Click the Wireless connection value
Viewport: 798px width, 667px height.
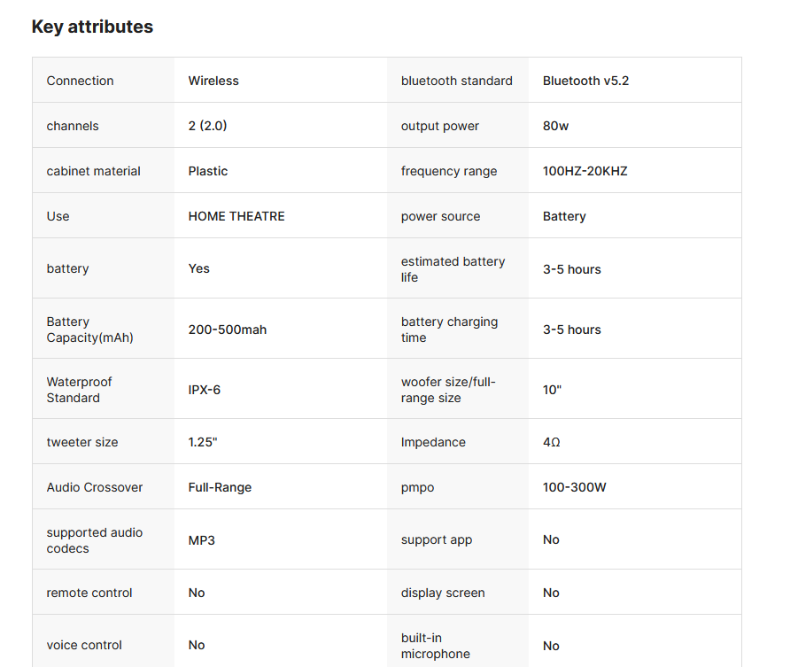point(213,81)
